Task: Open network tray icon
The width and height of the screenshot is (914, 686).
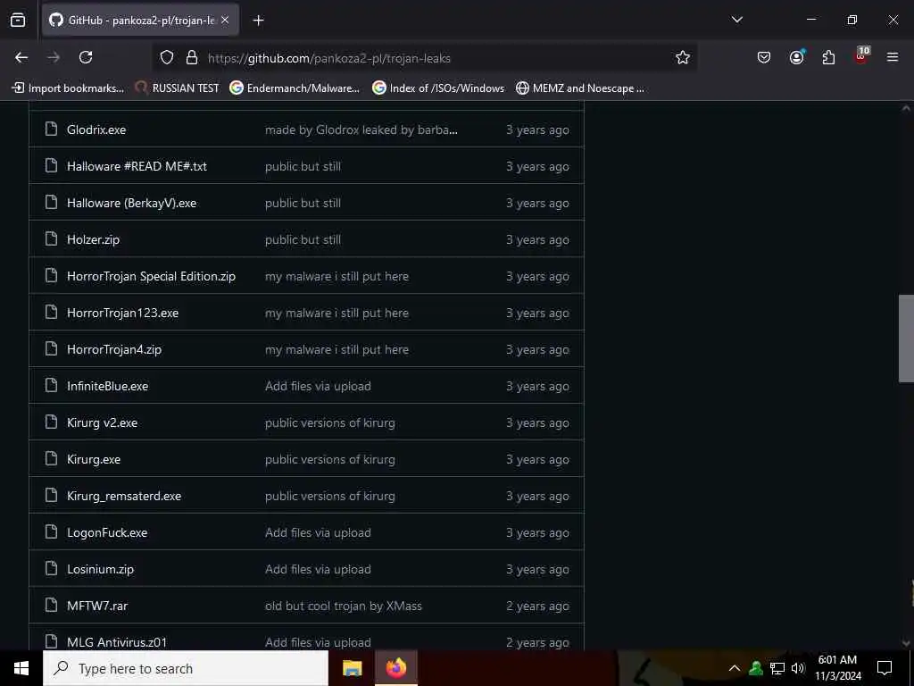Action: (x=777, y=668)
